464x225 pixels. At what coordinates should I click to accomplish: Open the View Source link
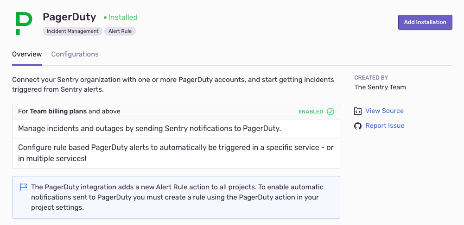pyautogui.click(x=384, y=111)
